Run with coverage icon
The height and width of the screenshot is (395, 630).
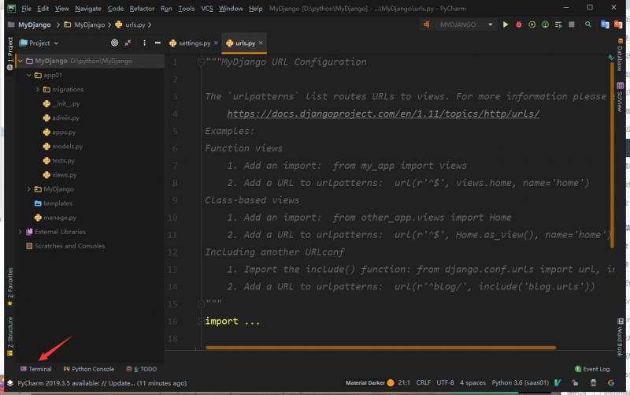(532, 24)
